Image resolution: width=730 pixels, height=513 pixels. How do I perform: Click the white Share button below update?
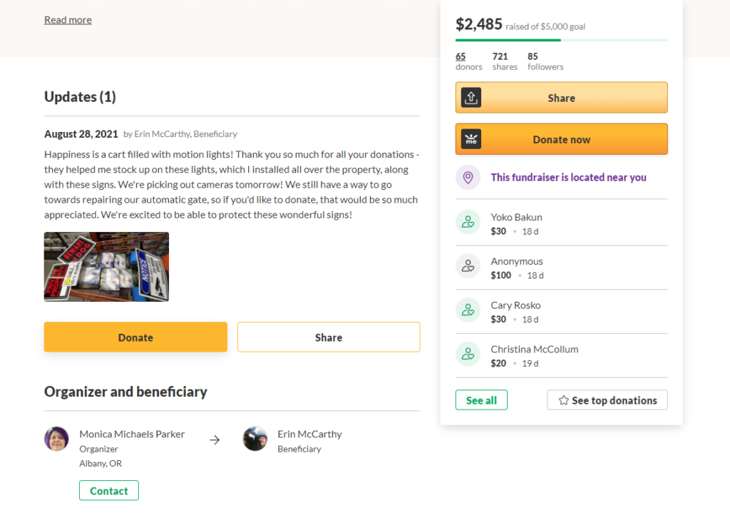329,337
